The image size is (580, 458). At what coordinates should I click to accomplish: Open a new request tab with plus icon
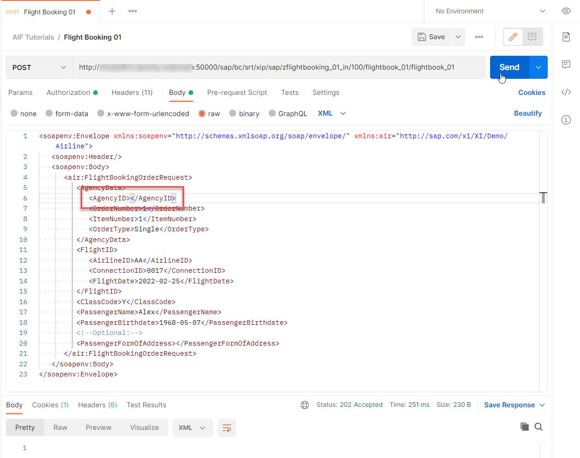(112, 11)
